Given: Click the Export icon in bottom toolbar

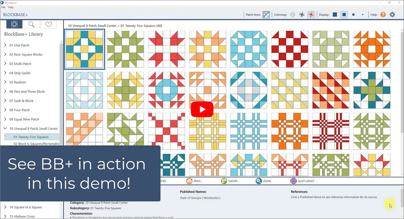Looking at the screenshot, I should (224, 181).
